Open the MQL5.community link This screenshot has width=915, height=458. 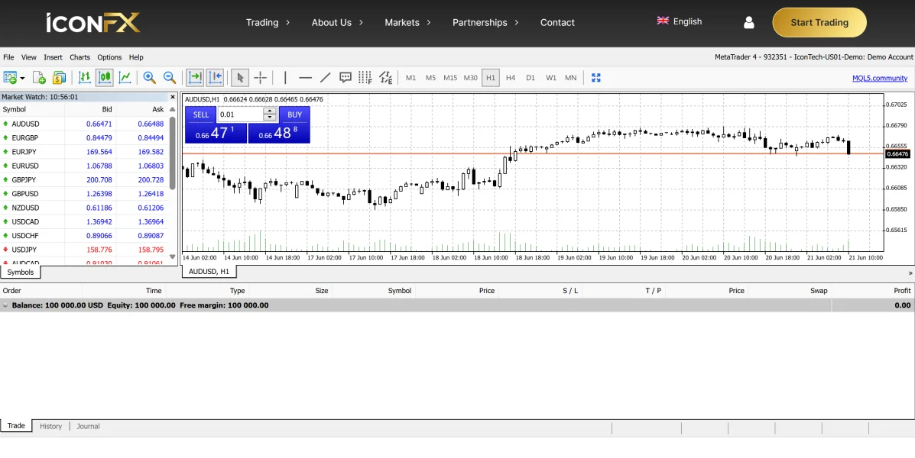pos(880,78)
